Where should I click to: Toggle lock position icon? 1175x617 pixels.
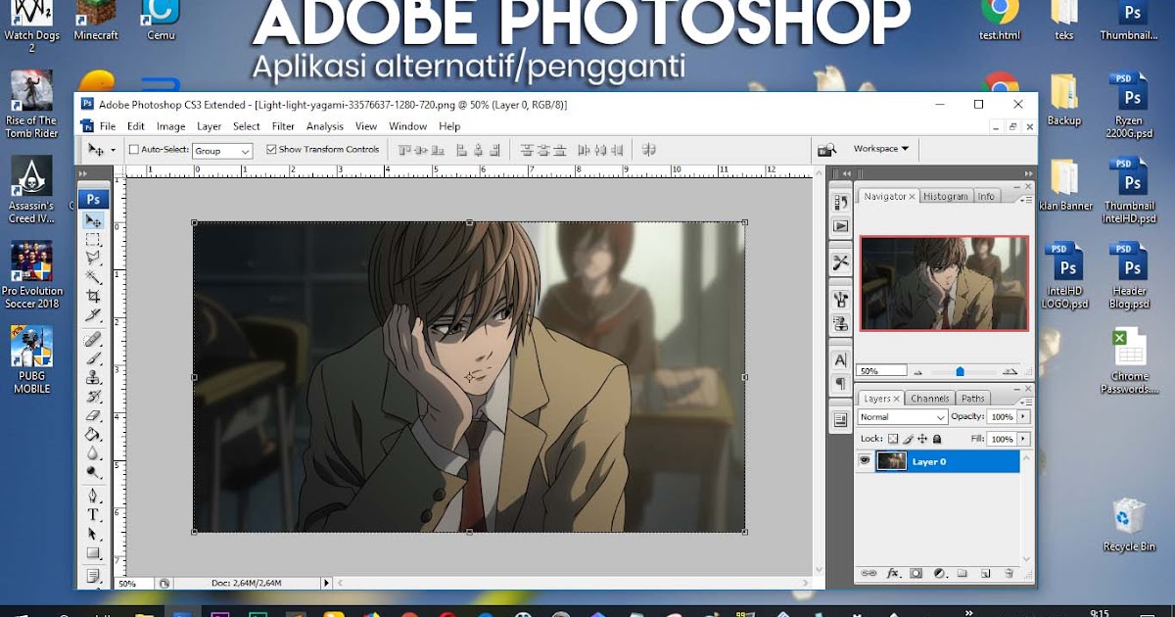click(x=922, y=440)
